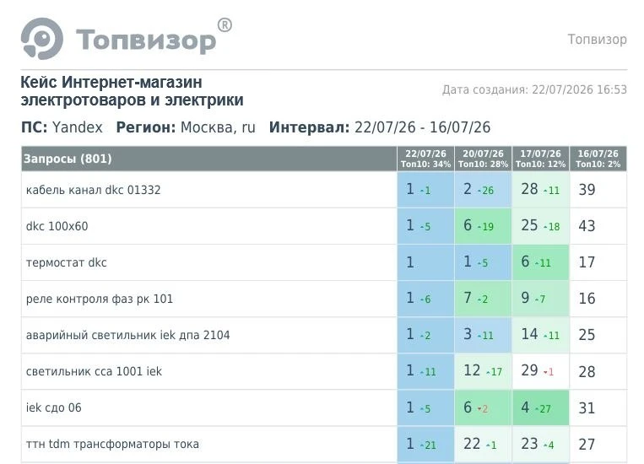The image size is (644, 464).
Task: Click the 20/07/26 Топ10: 28% column header
Action: [483, 159]
